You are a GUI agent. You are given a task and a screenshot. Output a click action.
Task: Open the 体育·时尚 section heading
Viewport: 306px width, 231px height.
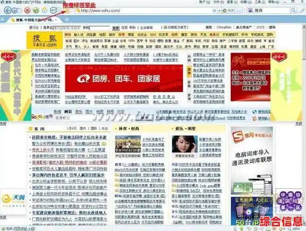click(129, 129)
